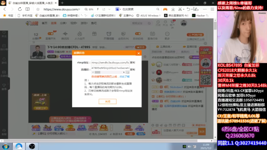The image size is (267, 150).
Task: Open the downloads arrow icon
Action: pos(173,9)
